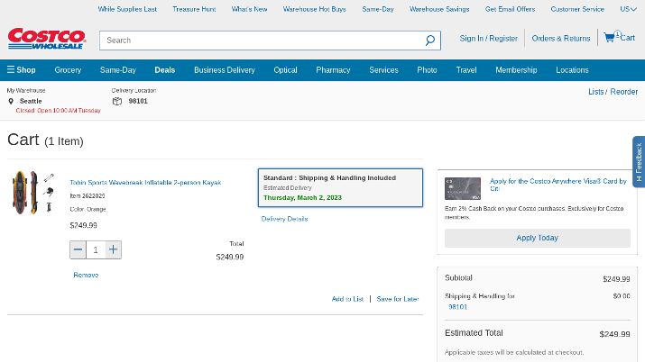Click the search magnifier icon
The height and width of the screenshot is (362, 645).
click(430, 41)
